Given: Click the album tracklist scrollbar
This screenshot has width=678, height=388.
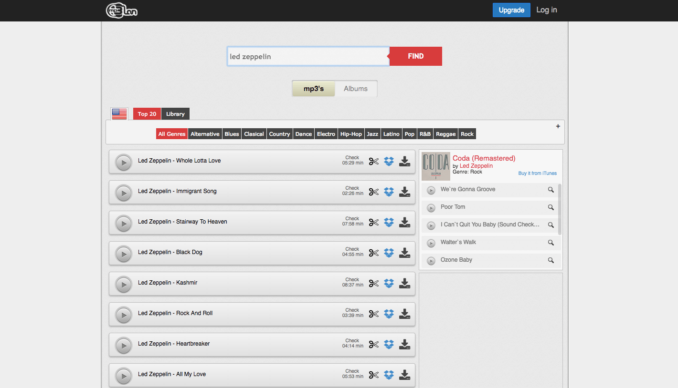Looking at the screenshot, I should click(x=560, y=210).
